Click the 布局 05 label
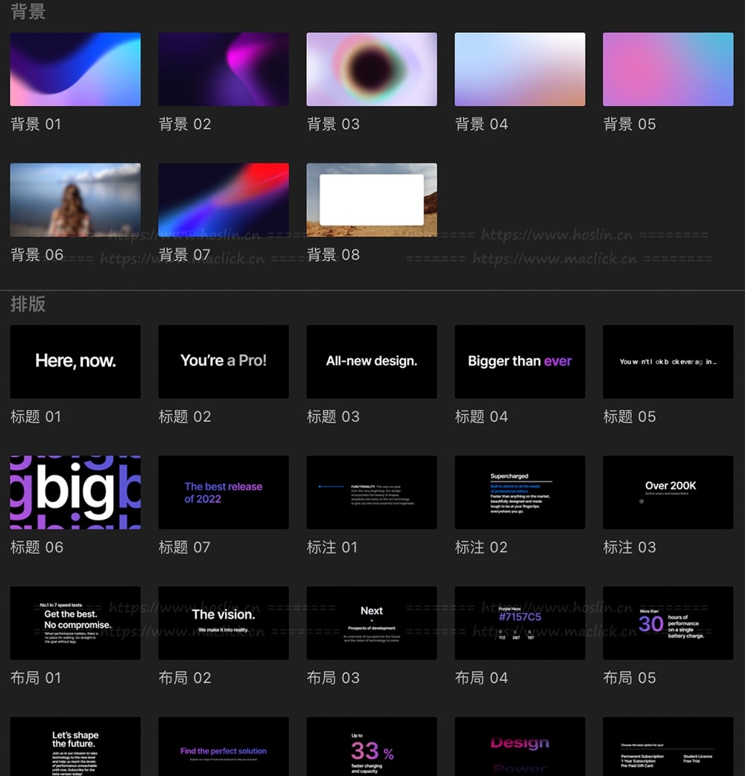 630,678
